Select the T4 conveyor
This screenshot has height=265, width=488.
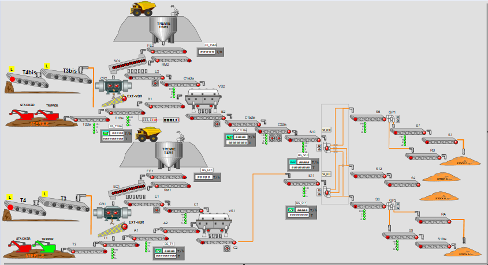point(25,208)
